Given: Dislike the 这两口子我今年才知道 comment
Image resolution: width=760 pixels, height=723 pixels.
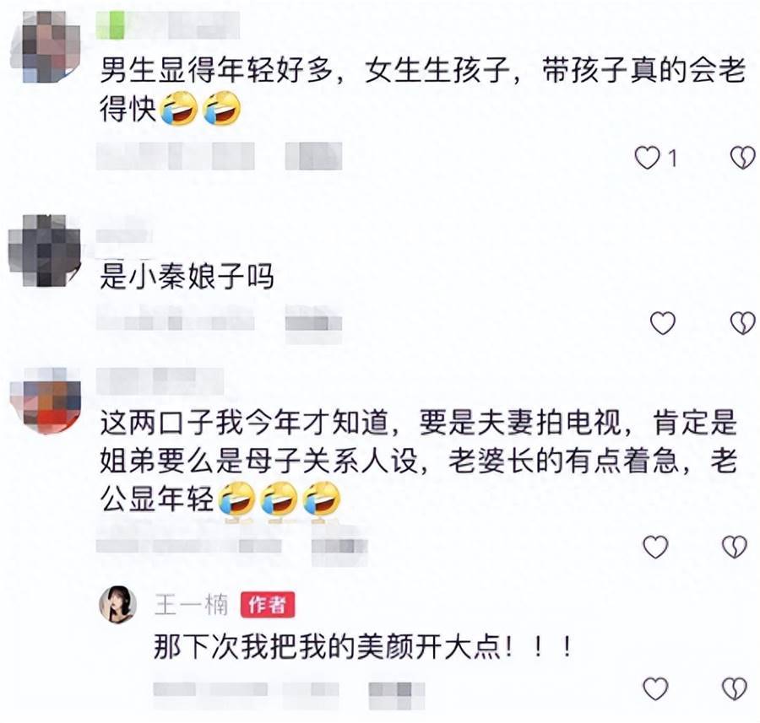Looking at the screenshot, I should coord(735,547).
